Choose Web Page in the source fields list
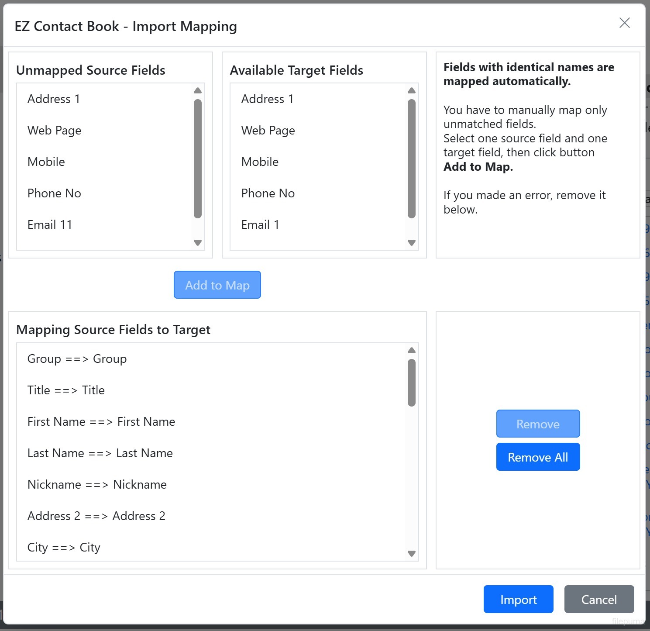Image resolution: width=650 pixels, height=631 pixels. point(55,131)
